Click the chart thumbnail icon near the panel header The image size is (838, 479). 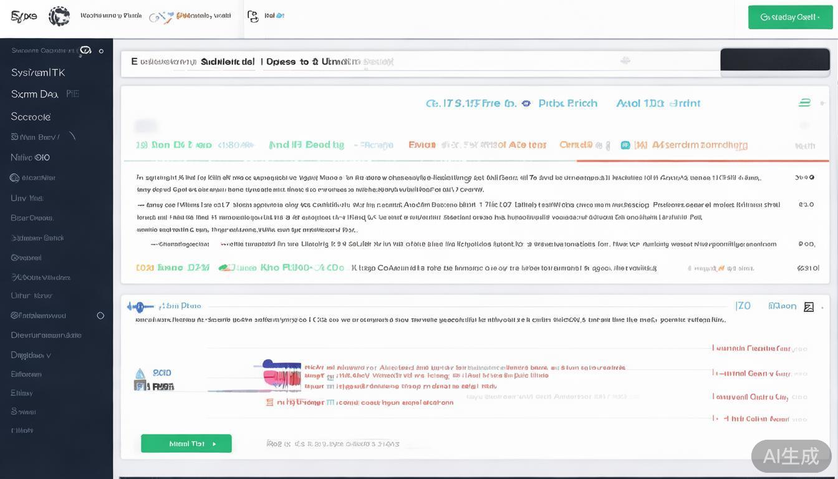click(809, 306)
